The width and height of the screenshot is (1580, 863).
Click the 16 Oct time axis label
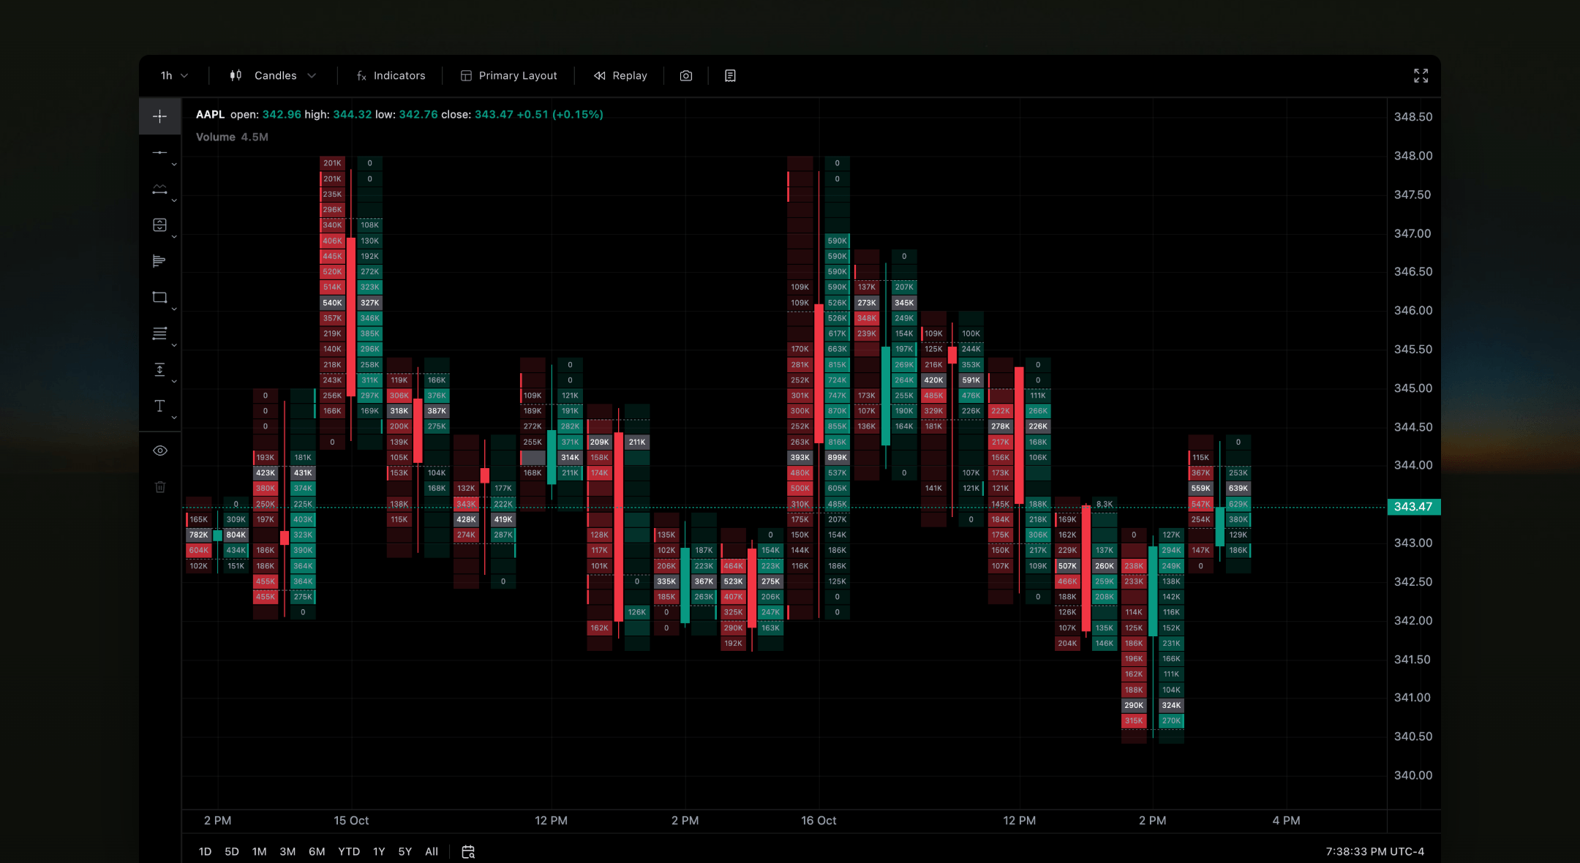(819, 821)
